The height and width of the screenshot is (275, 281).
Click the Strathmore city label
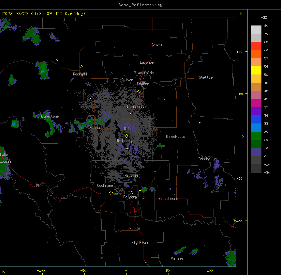168,199
